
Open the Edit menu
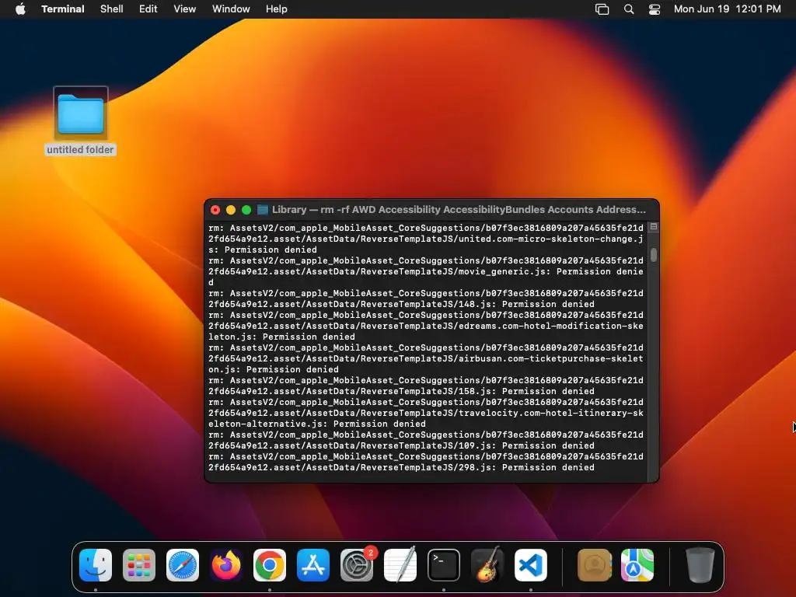click(148, 9)
